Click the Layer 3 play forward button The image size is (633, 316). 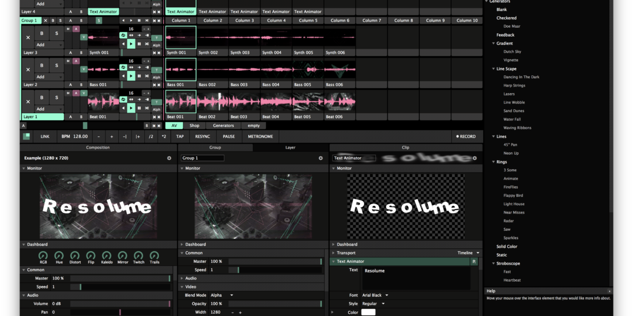(x=131, y=43)
